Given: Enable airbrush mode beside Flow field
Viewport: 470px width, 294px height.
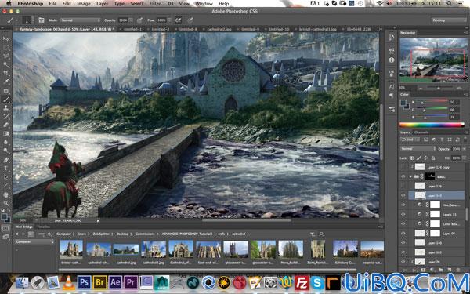Looking at the screenshot, I should click(178, 20).
